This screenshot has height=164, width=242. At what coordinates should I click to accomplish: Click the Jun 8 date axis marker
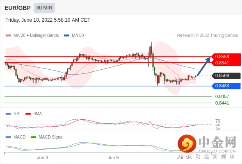[x=42, y=157]
